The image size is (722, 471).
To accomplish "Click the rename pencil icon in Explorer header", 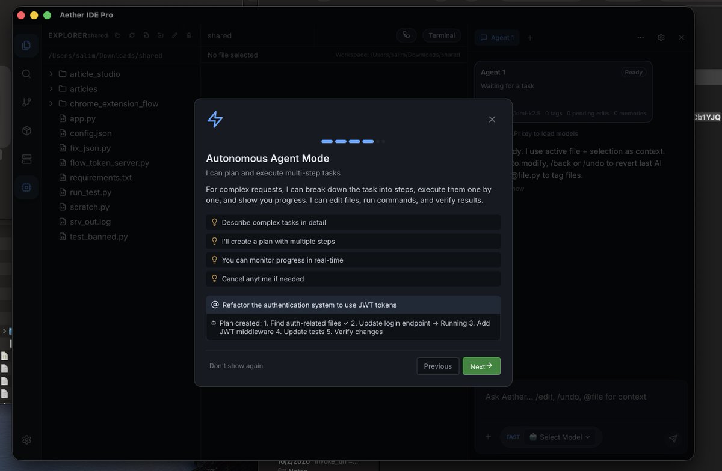I will pyautogui.click(x=174, y=35).
